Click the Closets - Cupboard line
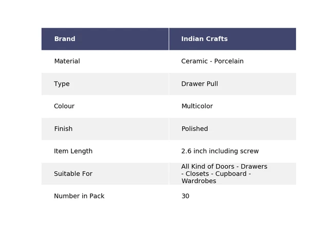This screenshot has height=233, width=329. coord(216,173)
